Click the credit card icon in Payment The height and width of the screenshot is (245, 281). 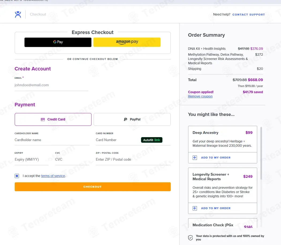click(x=43, y=119)
